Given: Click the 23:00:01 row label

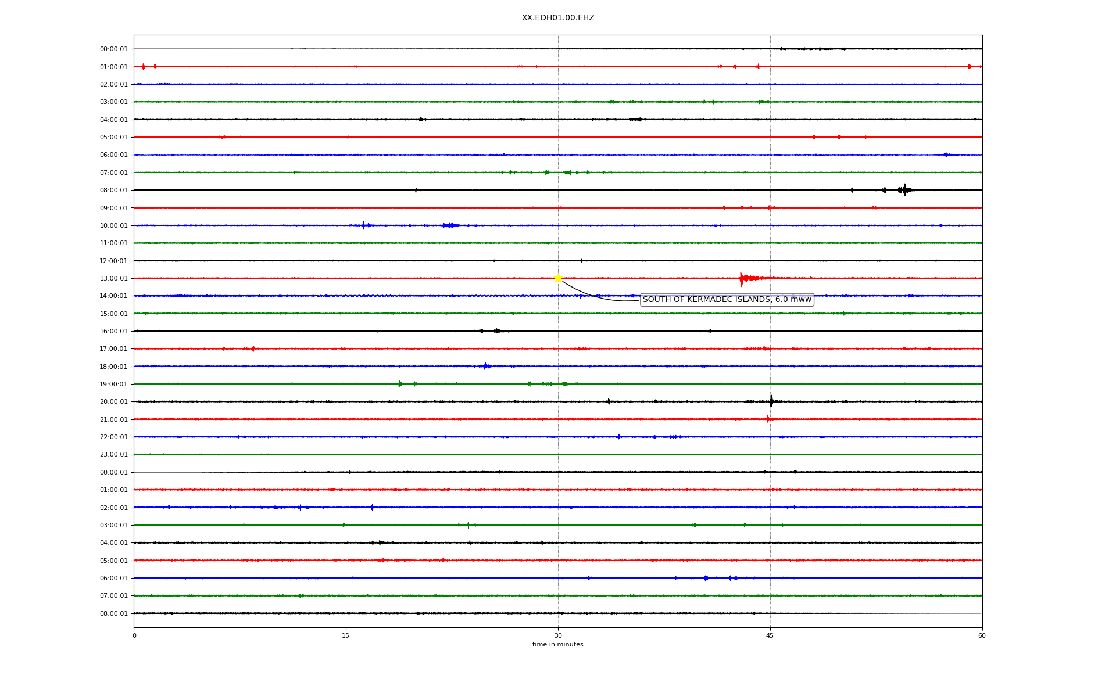Looking at the screenshot, I should coord(113,455).
